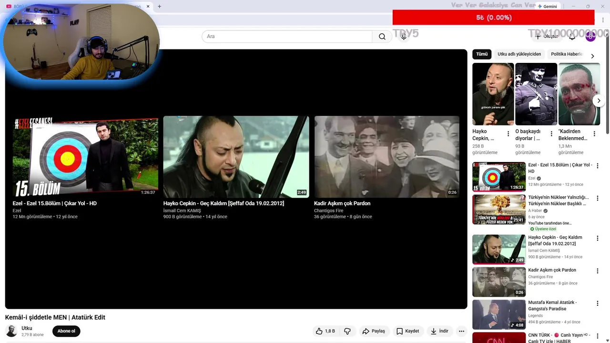The height and width of the screenshot is (343, 610).
Task: Click the search magnifier button
Action: coord(382,37)
